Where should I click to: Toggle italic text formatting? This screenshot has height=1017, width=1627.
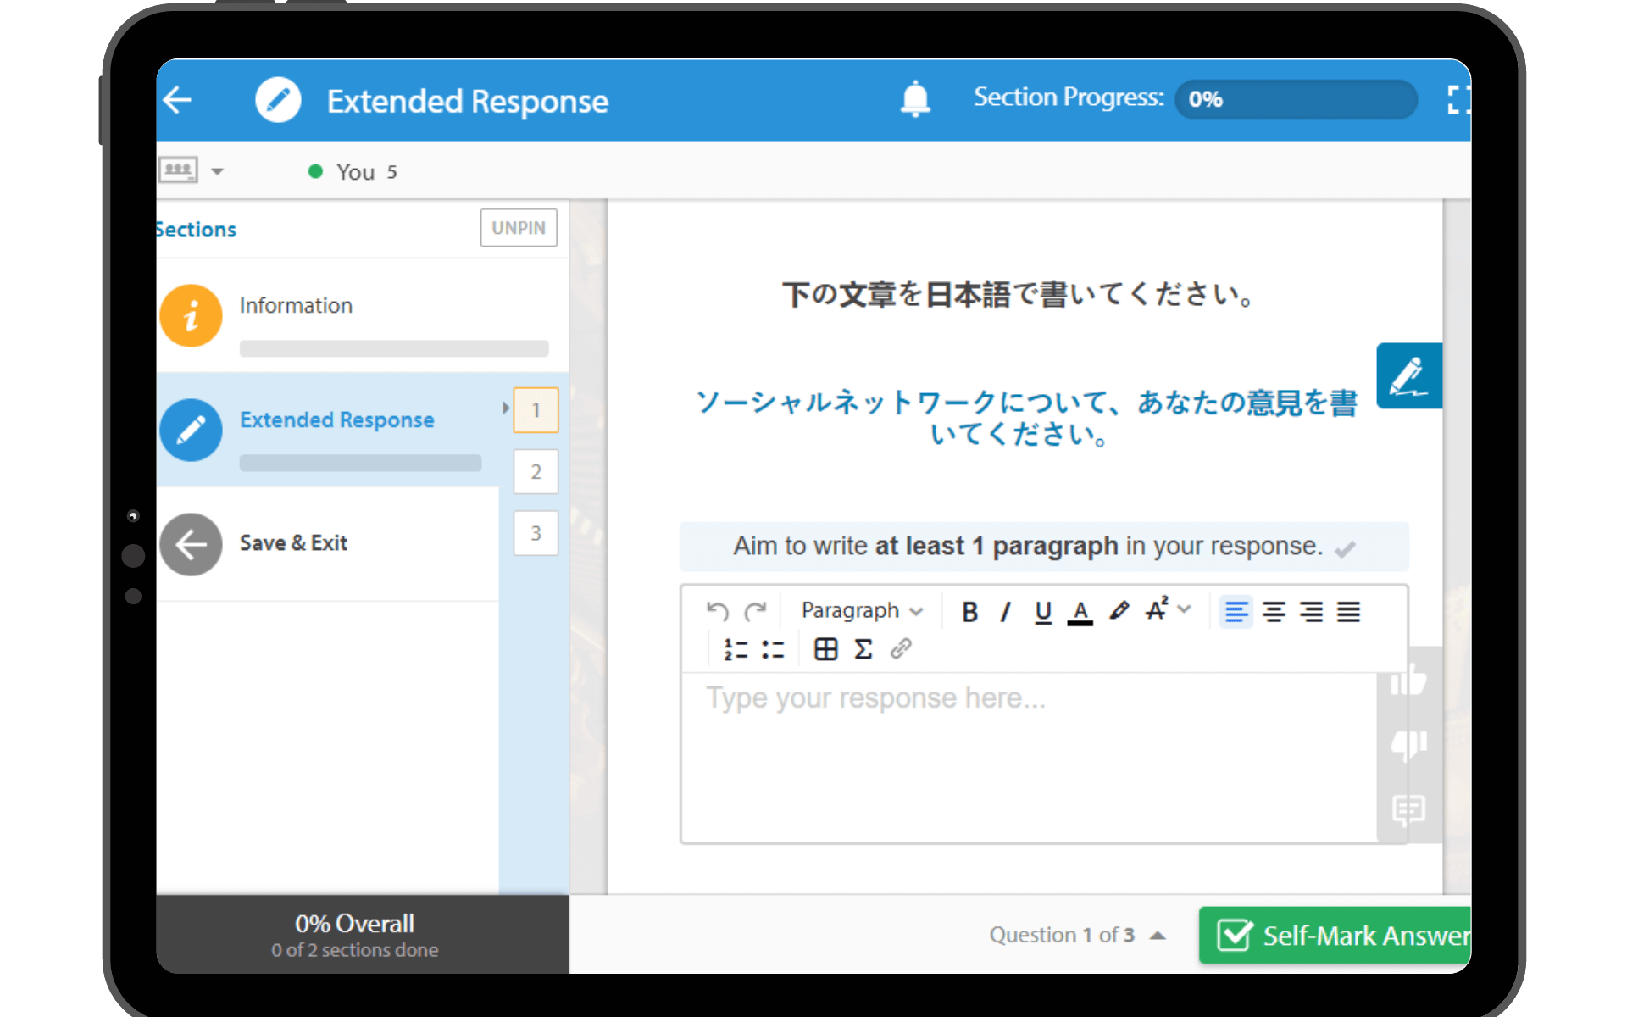point(1006,611)
